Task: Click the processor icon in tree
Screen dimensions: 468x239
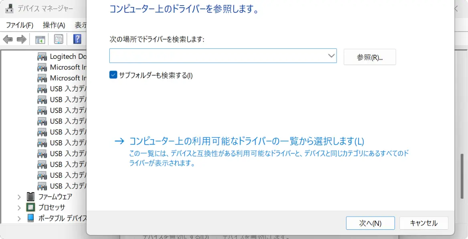Action: (x=30, y=207)
